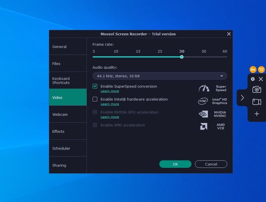Click the Audio quality label
The height and width of the screenshot is (202, 266).
pos(105,67)
